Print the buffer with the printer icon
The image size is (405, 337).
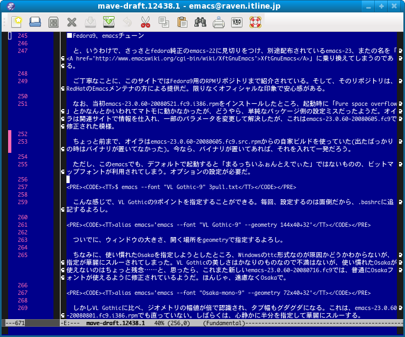point(219,22)
